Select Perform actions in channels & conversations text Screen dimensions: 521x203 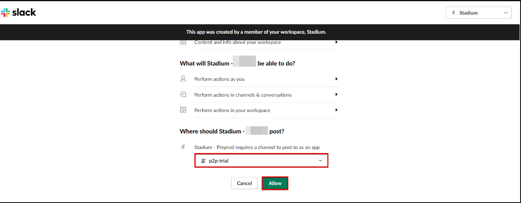[243, 95]
